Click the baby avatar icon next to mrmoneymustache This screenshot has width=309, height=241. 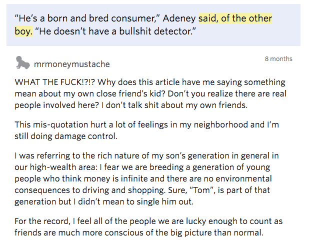22,63
